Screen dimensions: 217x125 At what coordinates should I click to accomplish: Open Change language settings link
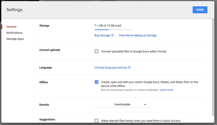pyautogui.click(x=111, y=67)
